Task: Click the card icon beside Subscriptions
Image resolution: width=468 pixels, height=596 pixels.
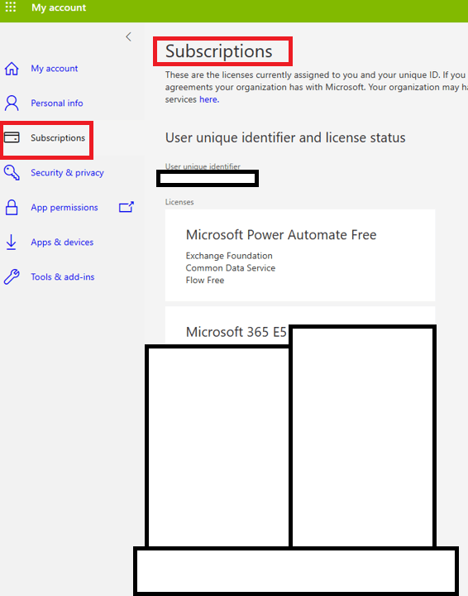Action: click(x=12, y=137)
